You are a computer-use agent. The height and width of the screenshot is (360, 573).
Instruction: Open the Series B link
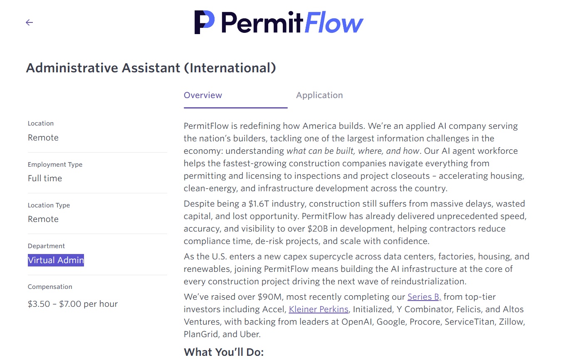click(x=424, y=297)
